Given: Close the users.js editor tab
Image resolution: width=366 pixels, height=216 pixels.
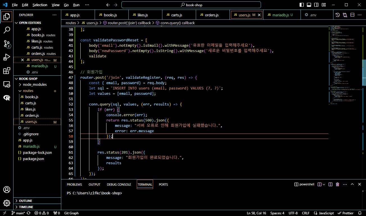Looking at the screenshot, I should (x=259, y=15).
